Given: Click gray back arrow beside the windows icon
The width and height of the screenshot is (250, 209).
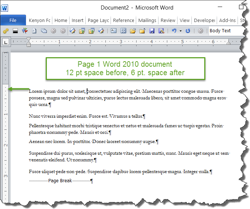Looking at the screenshot, I should (x=53, y=31).
